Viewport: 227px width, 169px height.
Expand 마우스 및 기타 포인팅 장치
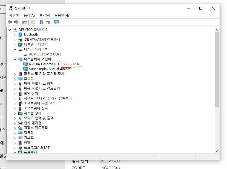(15, 74)
